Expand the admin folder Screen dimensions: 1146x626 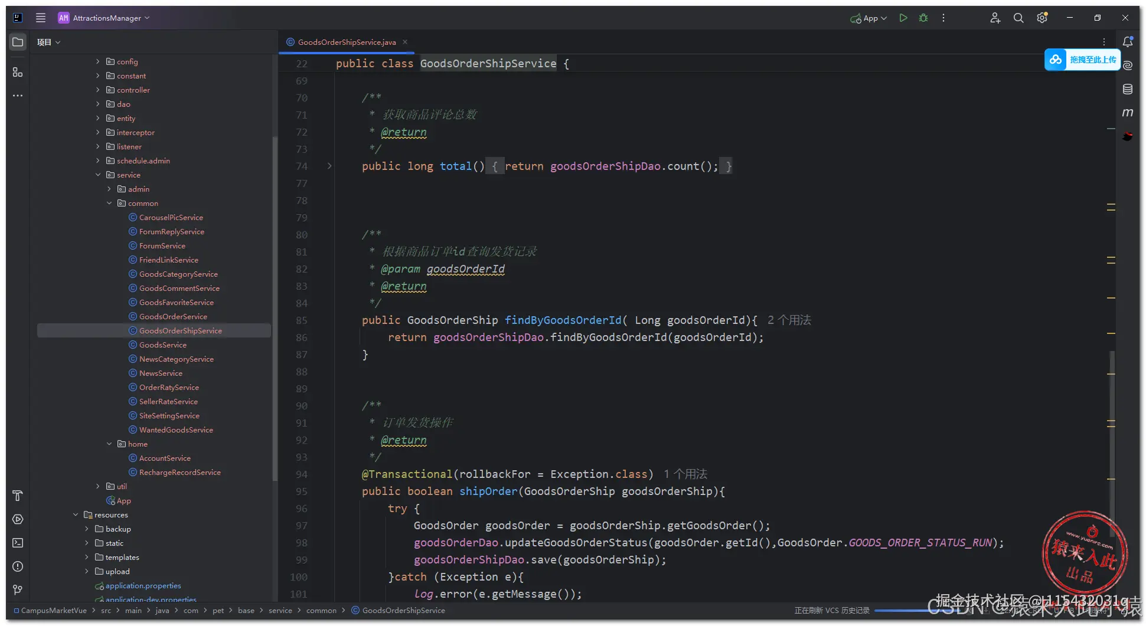click(x=109, y=189)
